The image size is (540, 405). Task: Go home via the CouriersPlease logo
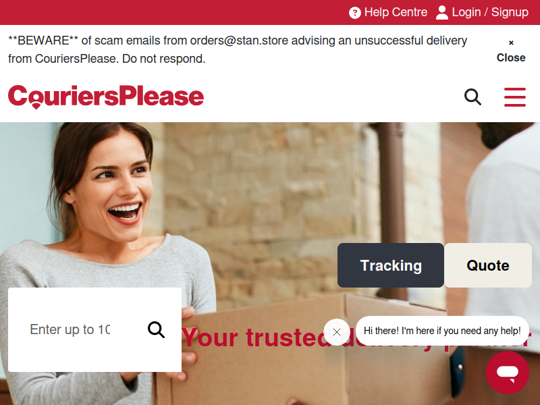106,97
